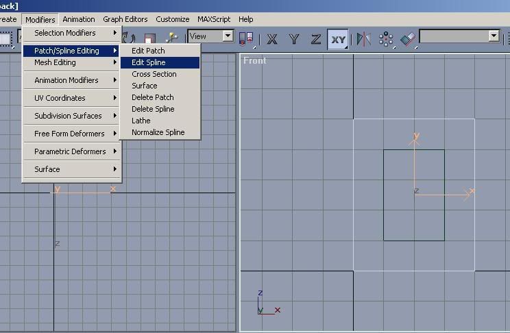Pick Normalize Spline modifier

point(158,132)
